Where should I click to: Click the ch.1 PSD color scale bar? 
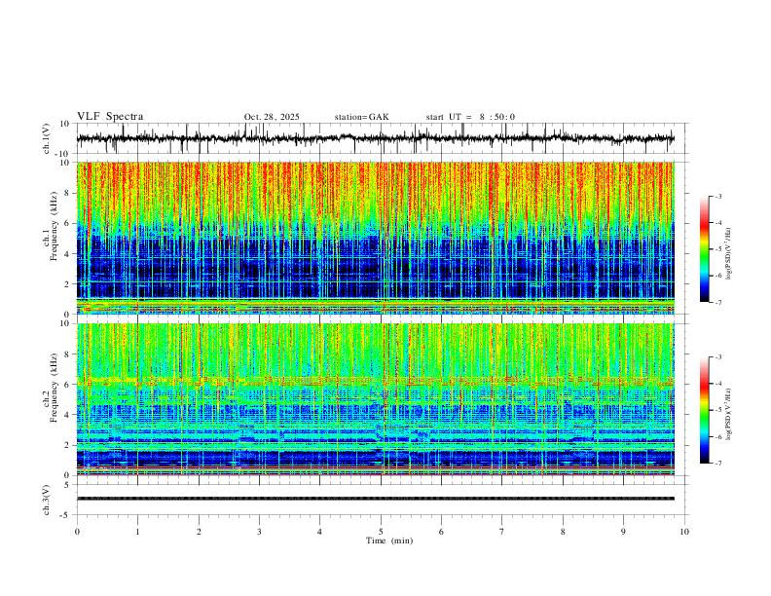705,249
